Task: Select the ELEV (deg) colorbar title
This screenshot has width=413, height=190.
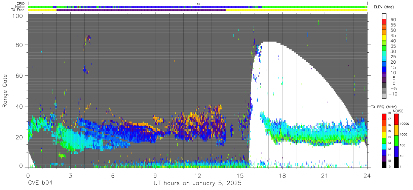Action: pyautogui.click(x=384, y=7)
